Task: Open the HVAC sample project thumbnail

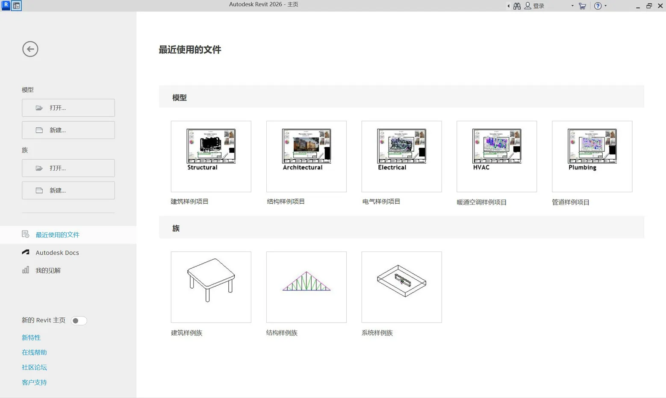Action: point(496,156)
